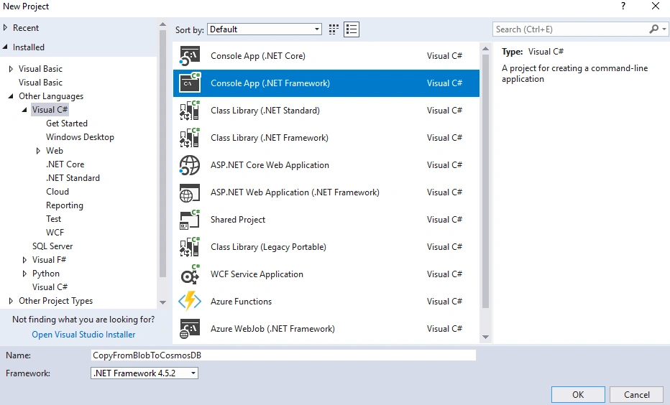
Task: Expand the Web node
Action: point(38,151)
